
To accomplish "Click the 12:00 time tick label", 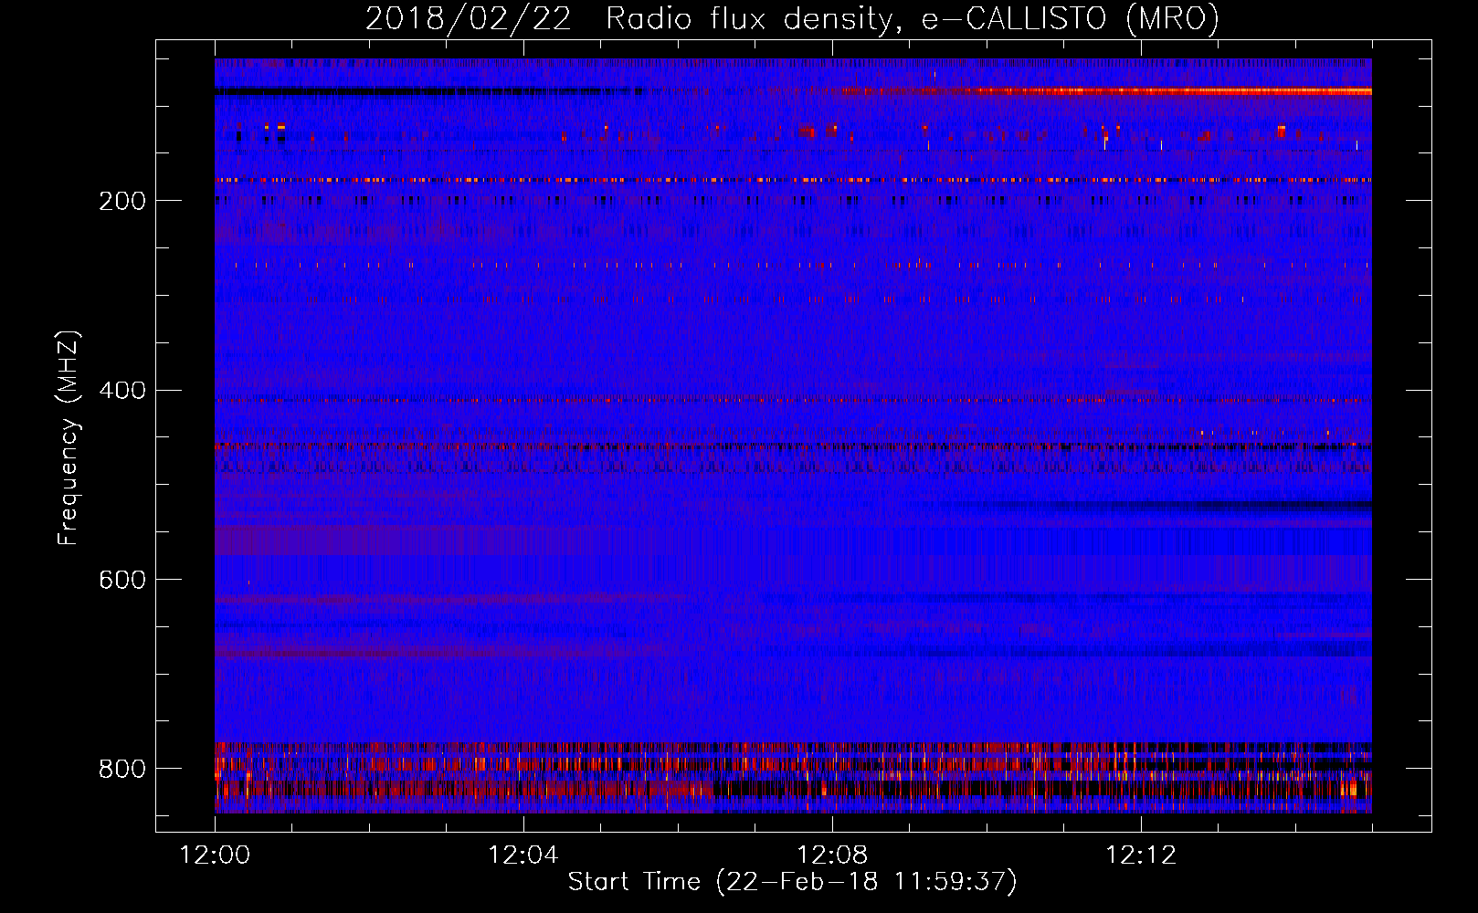I will pos(215,855).
